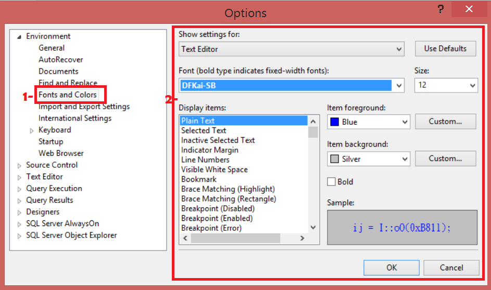This screenshot has height=290, width=491.
Task: Select Find and Replace in the tree
Action: point(68,83)
